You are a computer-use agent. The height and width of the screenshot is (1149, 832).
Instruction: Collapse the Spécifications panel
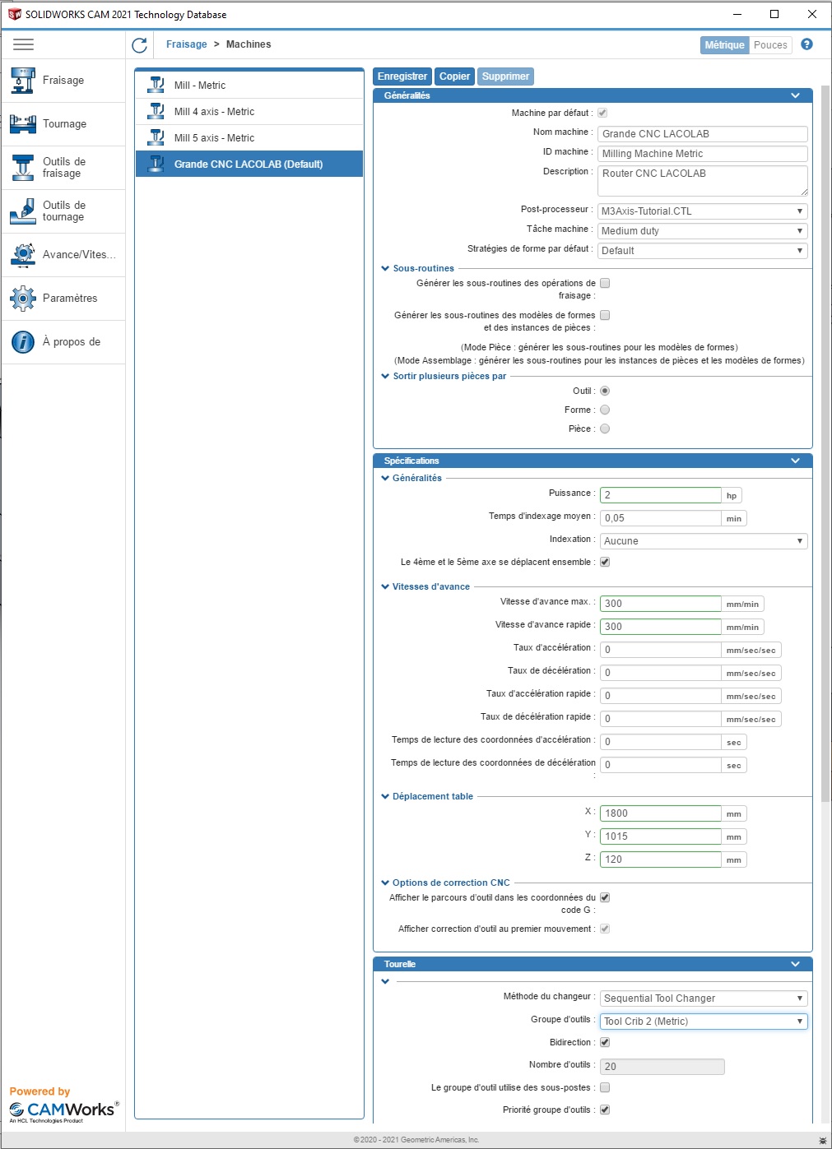click(x=593, y=461)
